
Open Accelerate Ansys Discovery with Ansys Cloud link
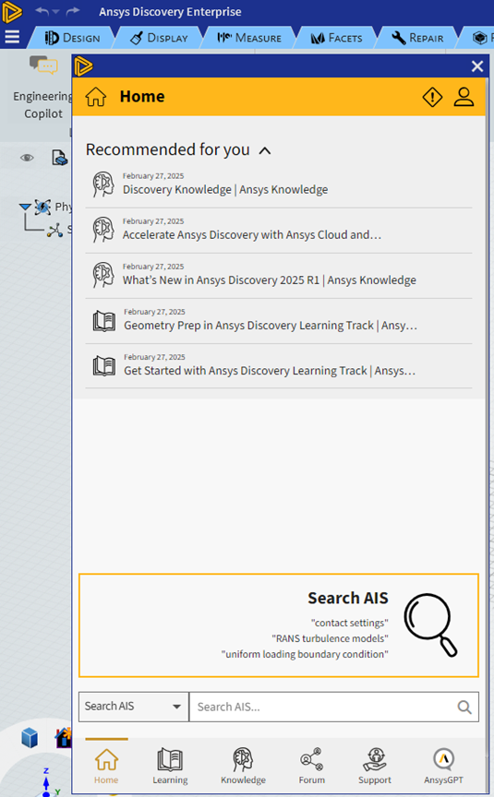[252, 235]
